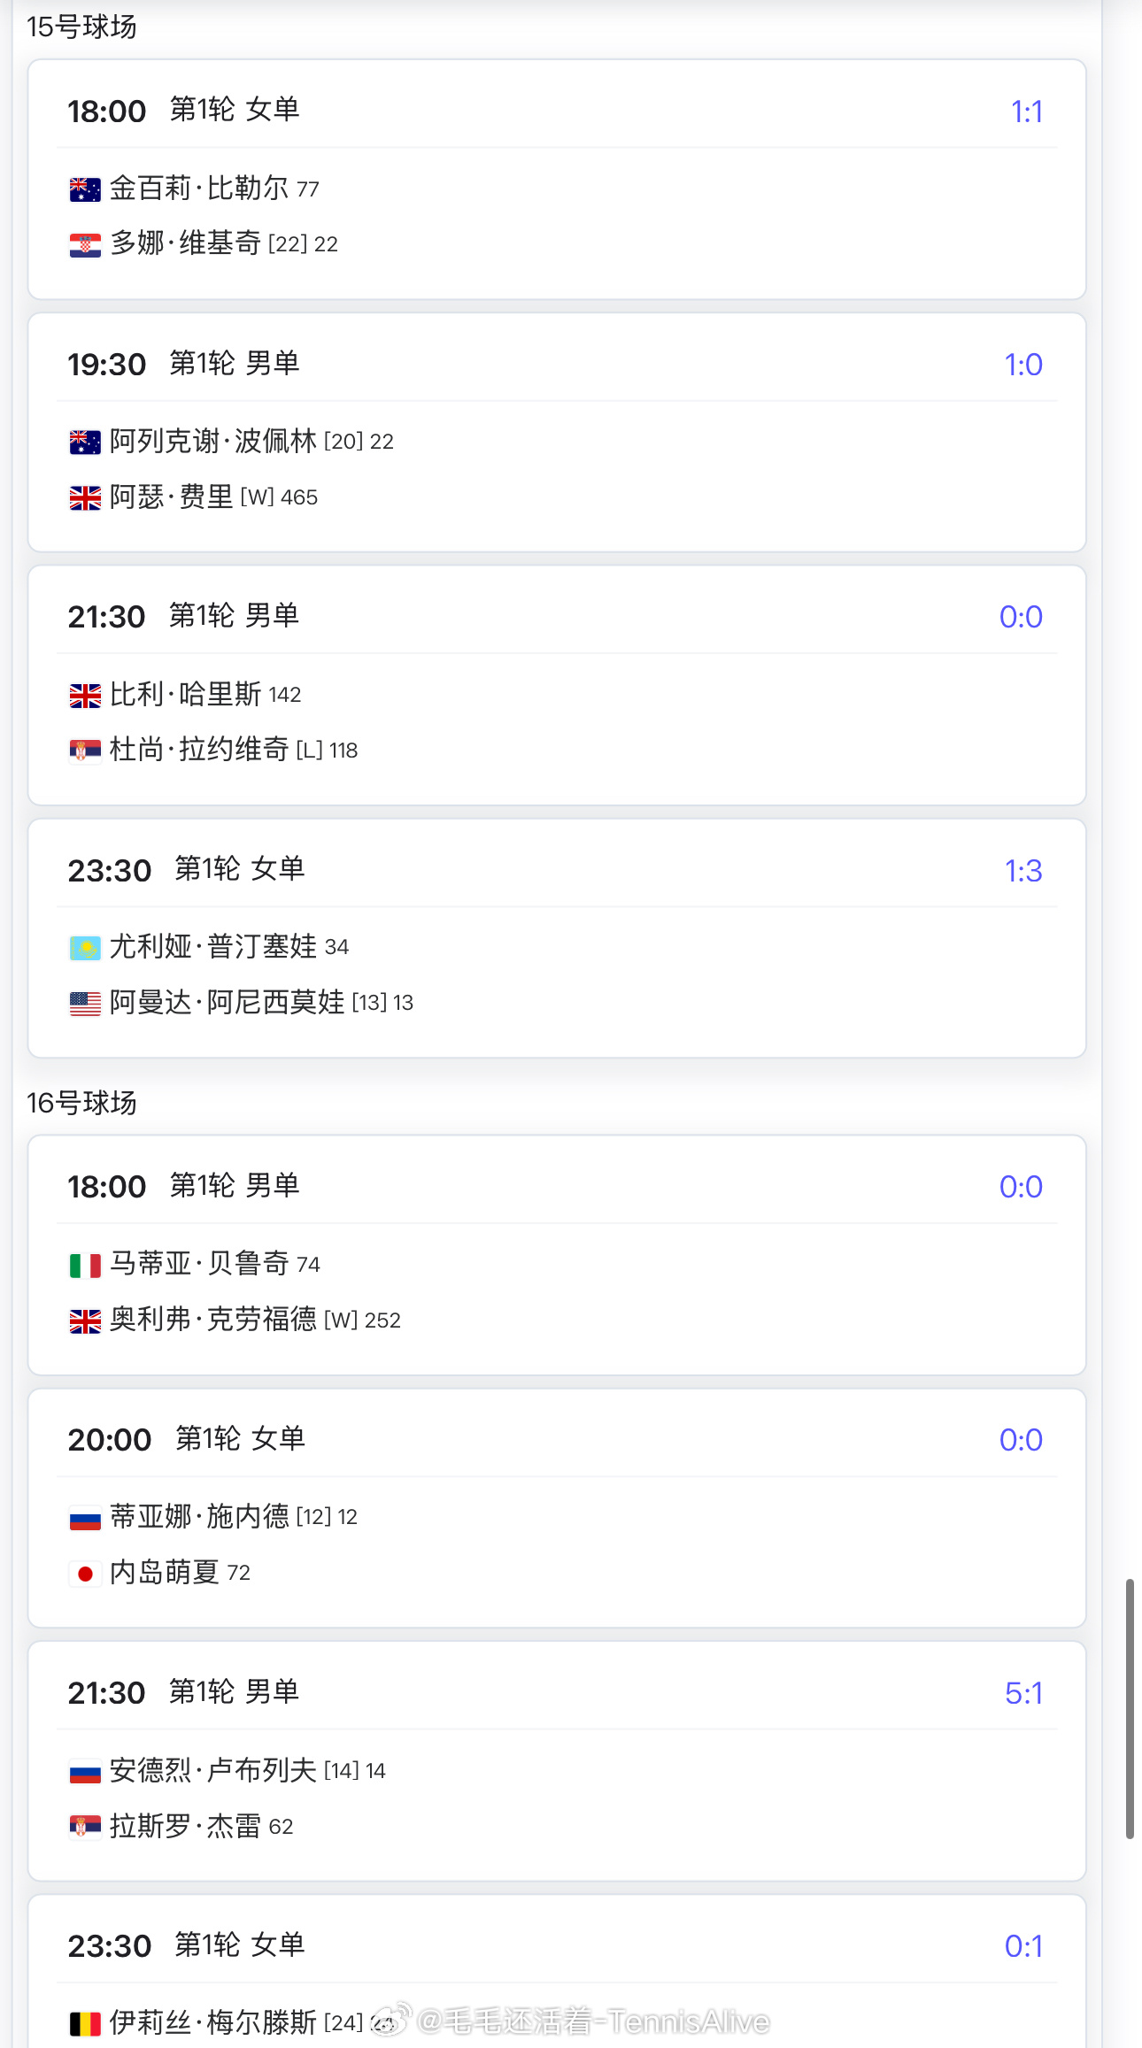The image size is (1142, 2048).
Task: Click the Kazakhstan flag beside 尤利娅·普汀塞娃
Action: coord(85,949)
